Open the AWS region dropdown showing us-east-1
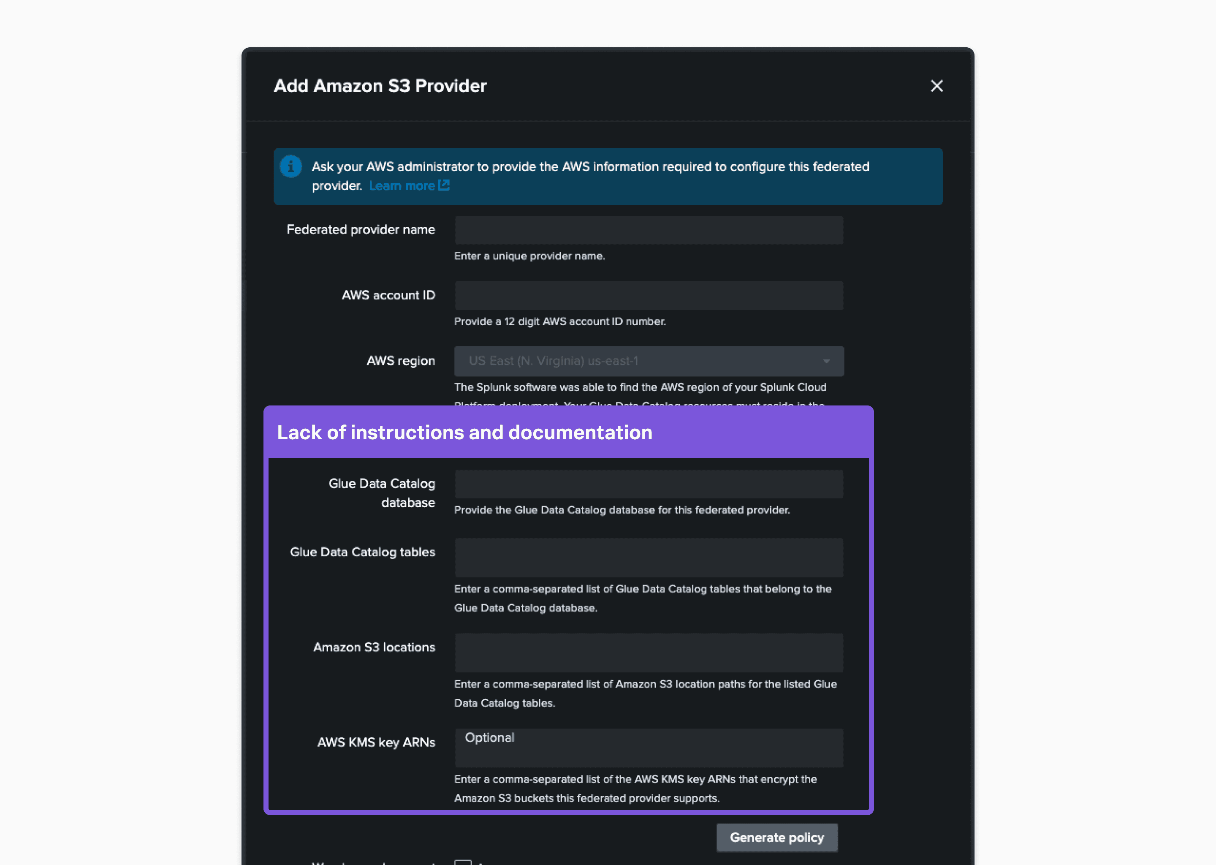 coord(639,361)
